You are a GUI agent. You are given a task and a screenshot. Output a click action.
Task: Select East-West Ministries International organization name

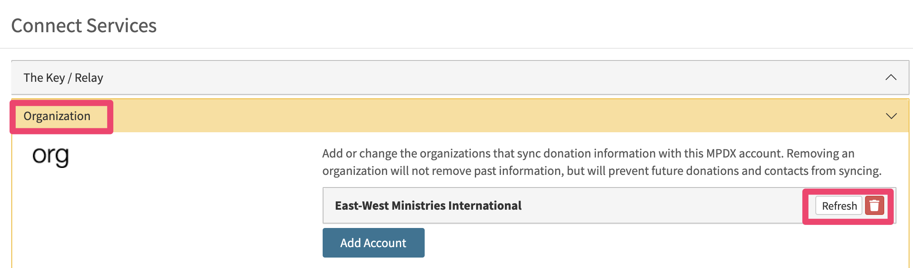428,205
